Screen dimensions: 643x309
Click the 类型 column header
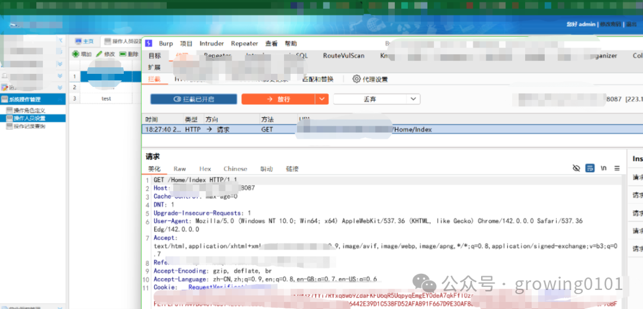(191, 119)
